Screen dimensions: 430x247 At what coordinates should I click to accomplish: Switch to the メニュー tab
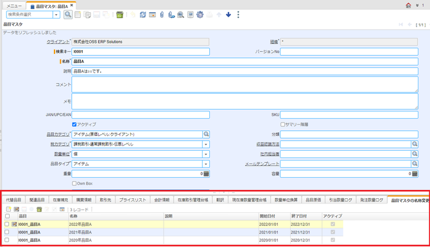14,6
